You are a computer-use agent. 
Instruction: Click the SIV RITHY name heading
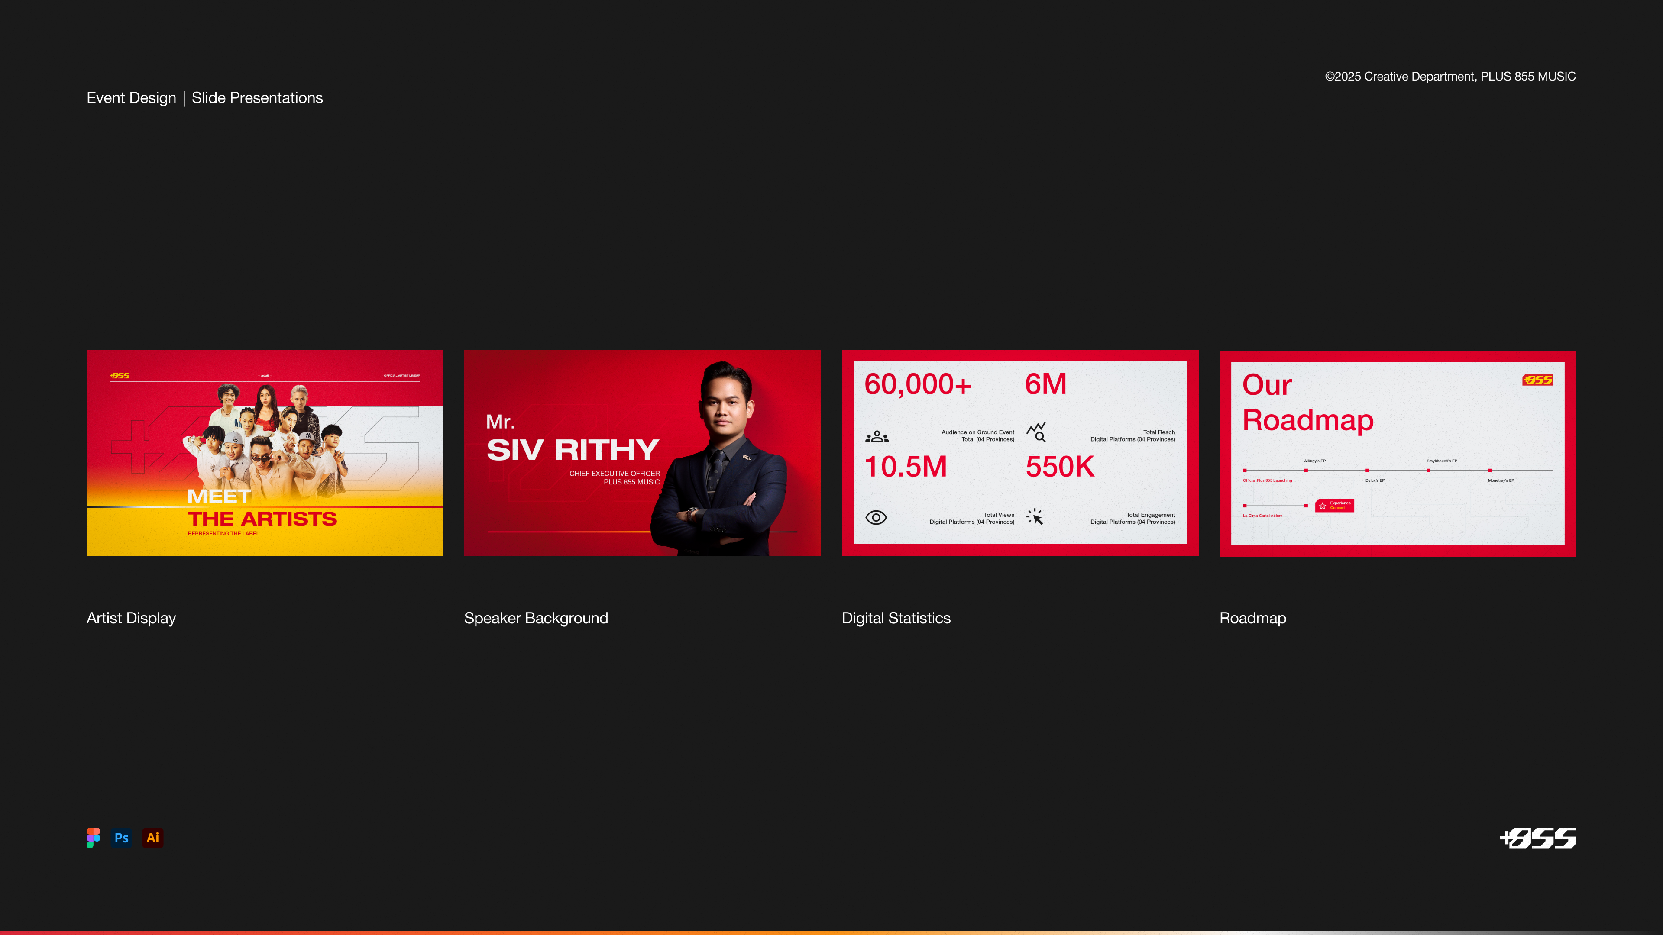pyautogui.click(x=573, y=450)
